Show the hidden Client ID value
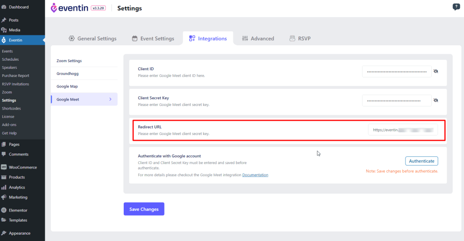Viewport: 464px width, 241px height. (436, 71)
